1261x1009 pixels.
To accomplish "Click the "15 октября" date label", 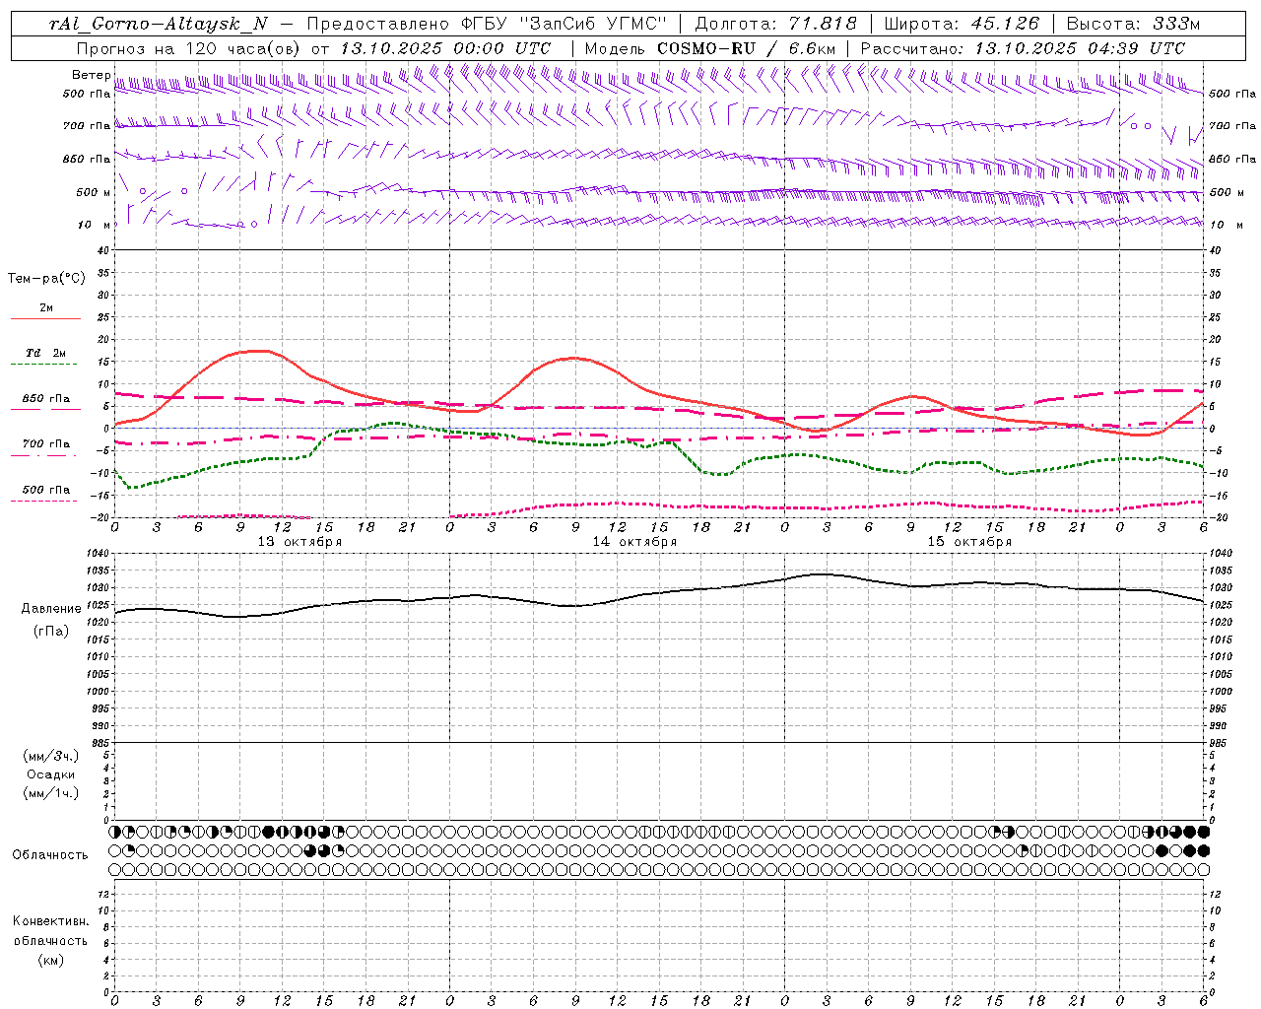I will point(969,542).
